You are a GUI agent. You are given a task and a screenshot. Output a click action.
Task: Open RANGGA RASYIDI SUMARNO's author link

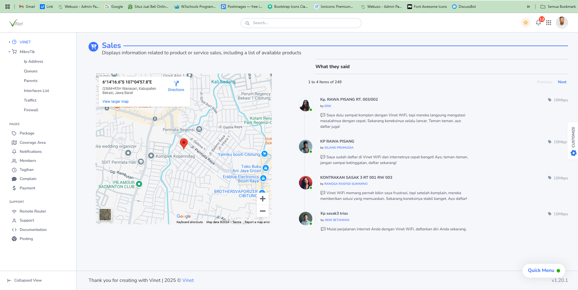[346, 184]
